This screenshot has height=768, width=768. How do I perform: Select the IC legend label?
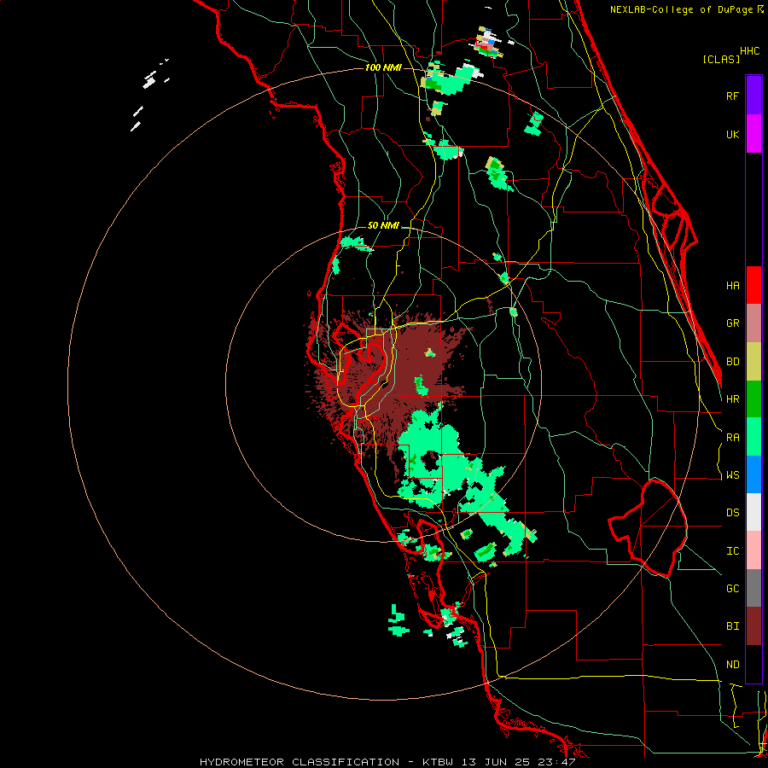[732, 551]
